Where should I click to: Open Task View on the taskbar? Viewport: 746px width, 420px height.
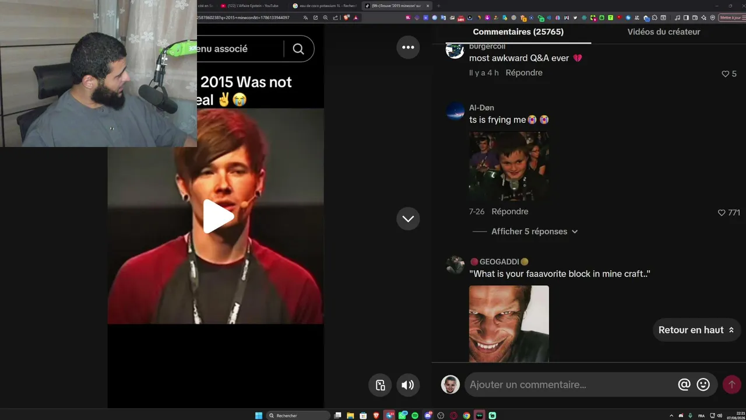click(337, 415)
